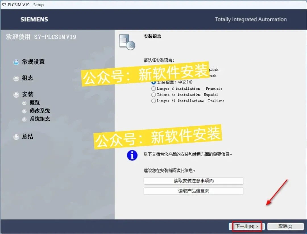Click the Cancel (取消) button
Screen dimensions: 307x234
[285, 226]
